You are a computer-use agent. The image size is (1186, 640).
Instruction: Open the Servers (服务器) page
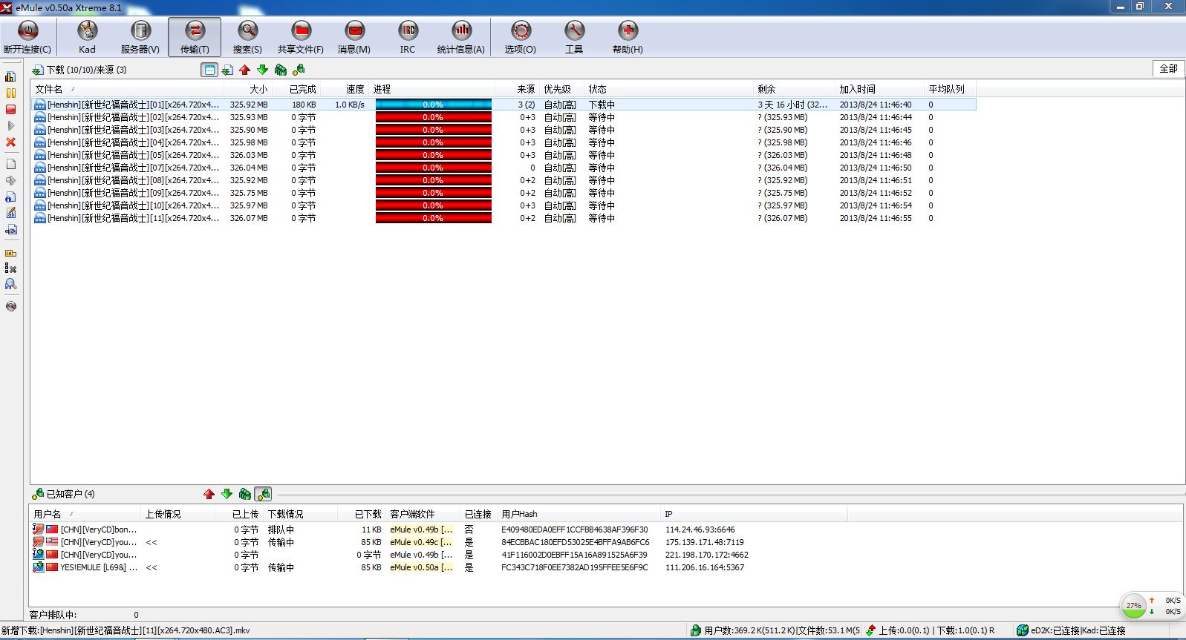(x=140, y=37)
